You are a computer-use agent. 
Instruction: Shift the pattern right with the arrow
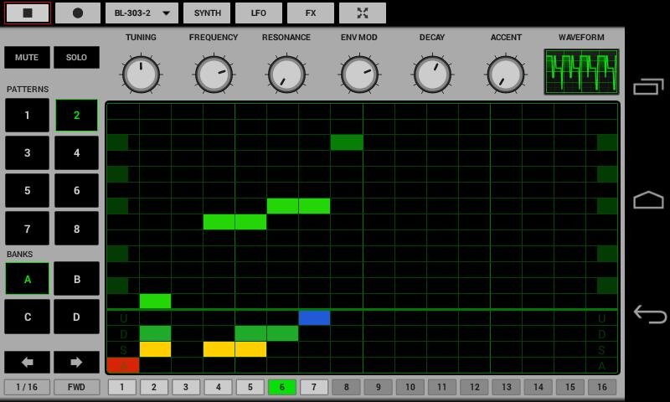coord(76,363)
